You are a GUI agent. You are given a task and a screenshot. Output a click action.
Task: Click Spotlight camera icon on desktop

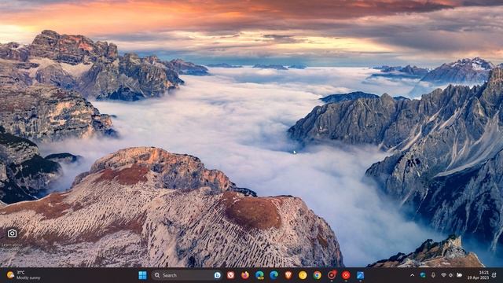[13, 233]
